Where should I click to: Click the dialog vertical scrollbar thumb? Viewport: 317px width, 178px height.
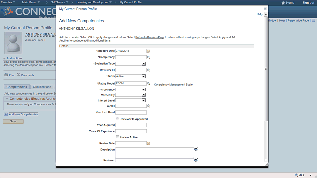point(266,69)
